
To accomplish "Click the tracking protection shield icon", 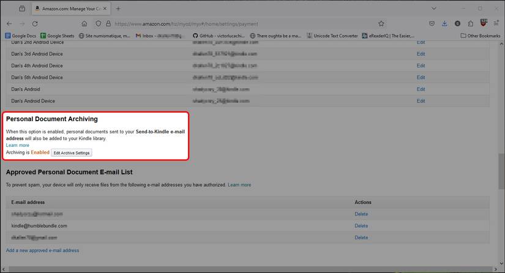I will tap(98, 23).
